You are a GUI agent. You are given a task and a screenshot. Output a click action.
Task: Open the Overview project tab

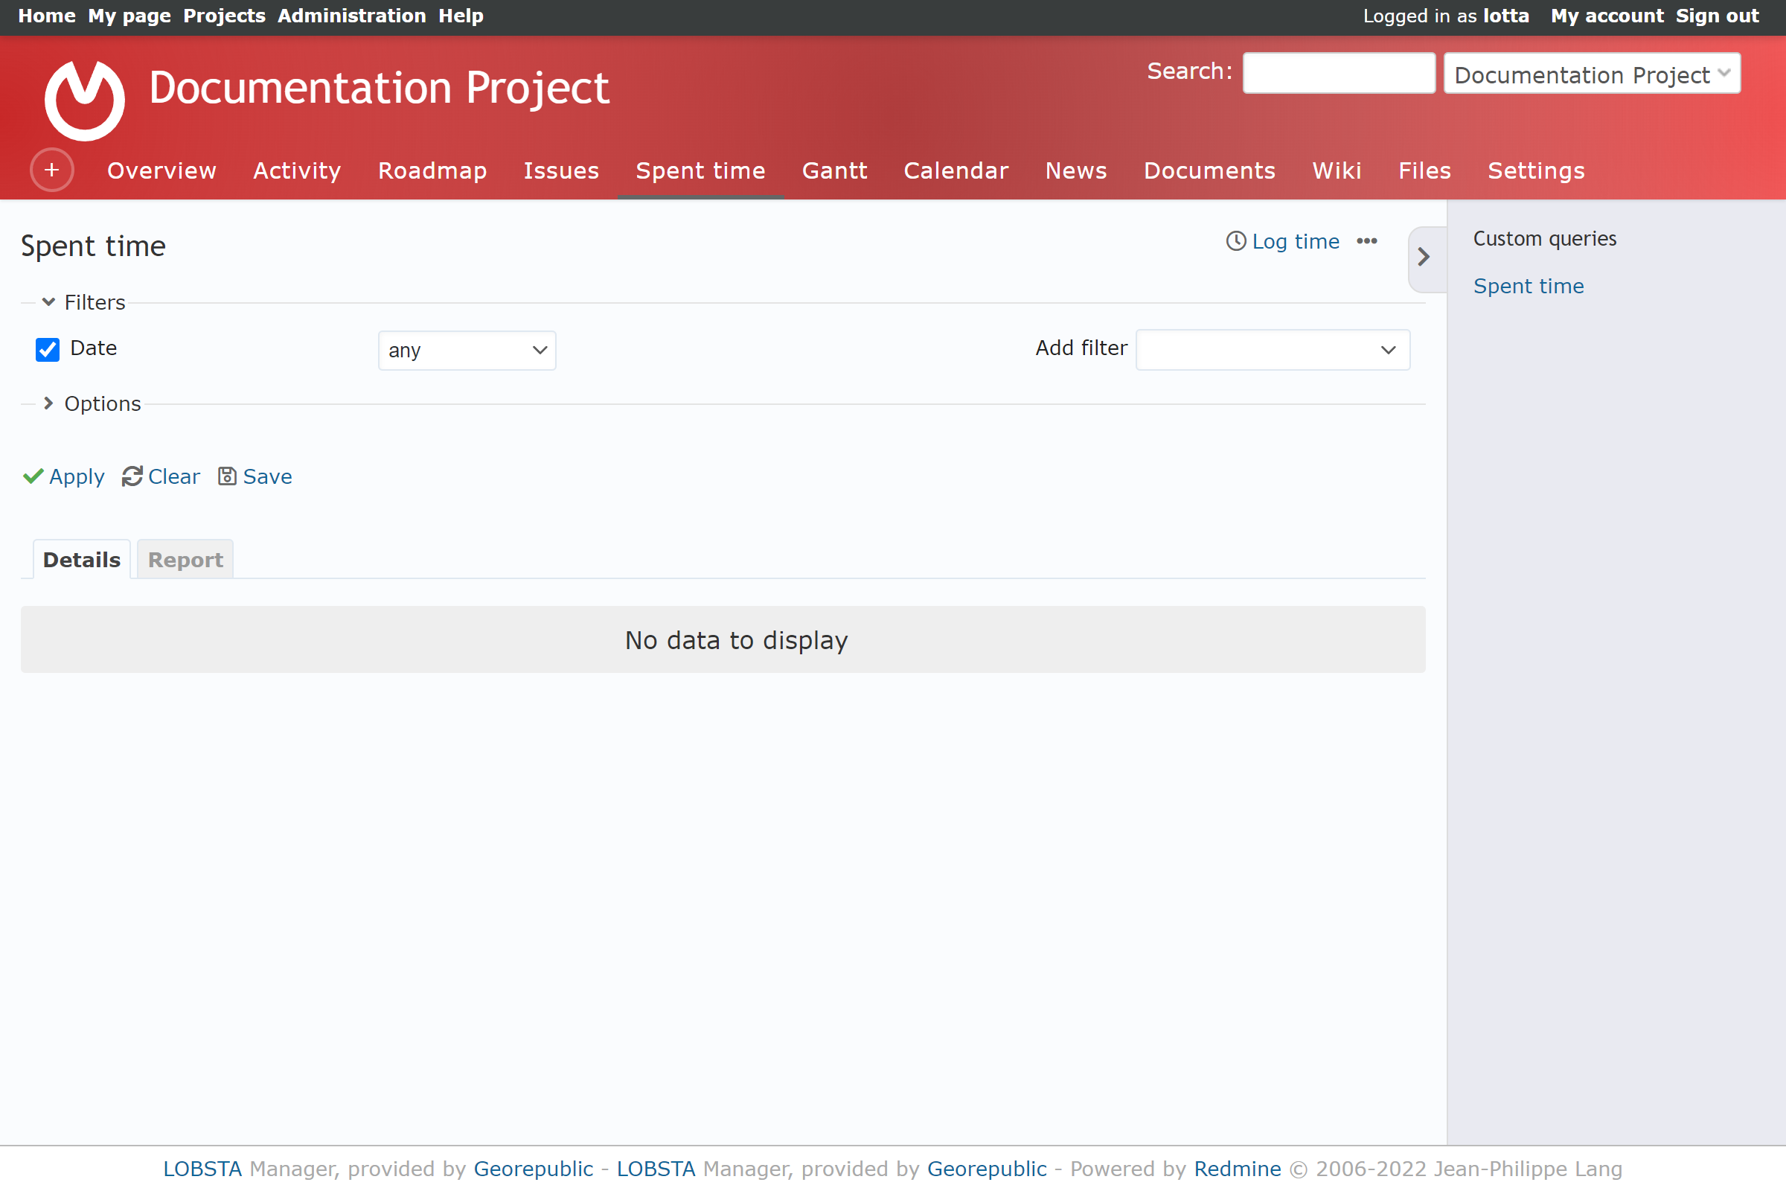(x=161, y=171)
